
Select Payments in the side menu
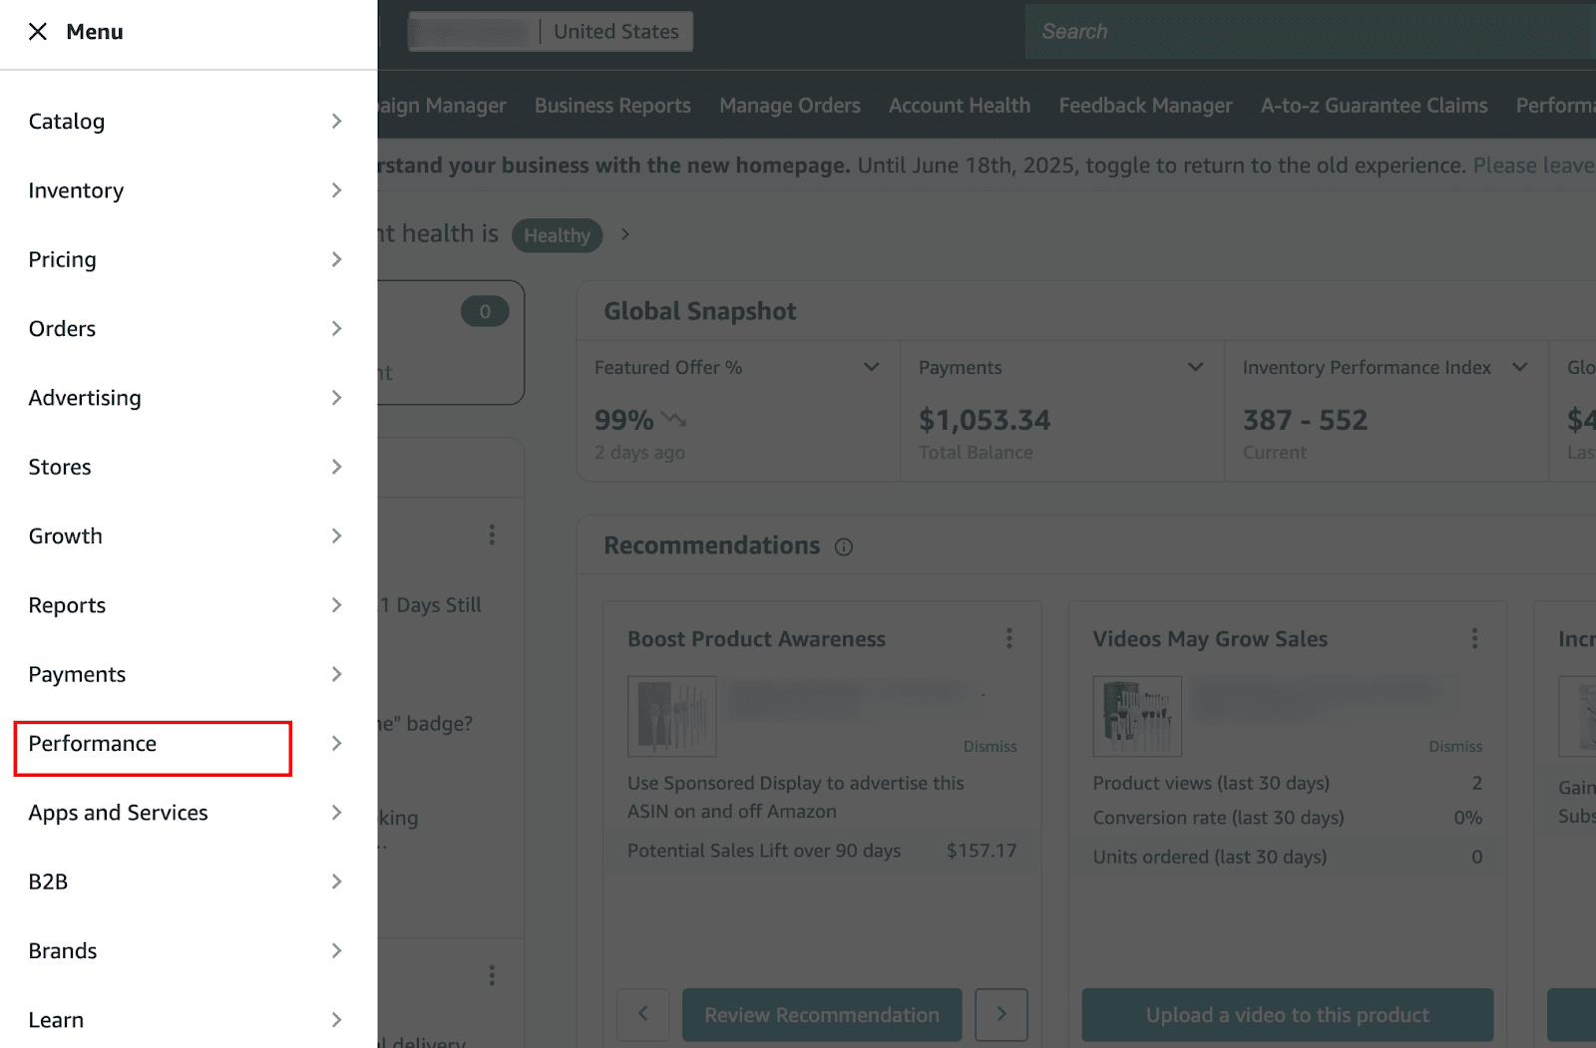(x=77, y=674)
